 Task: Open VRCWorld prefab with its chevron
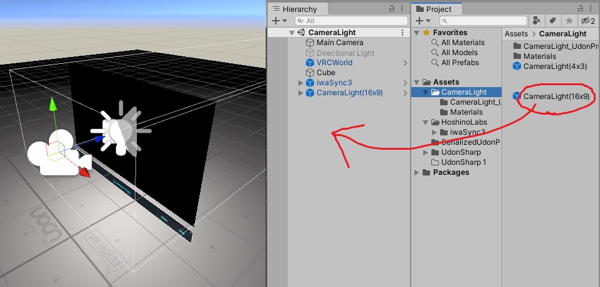[405, 63]
